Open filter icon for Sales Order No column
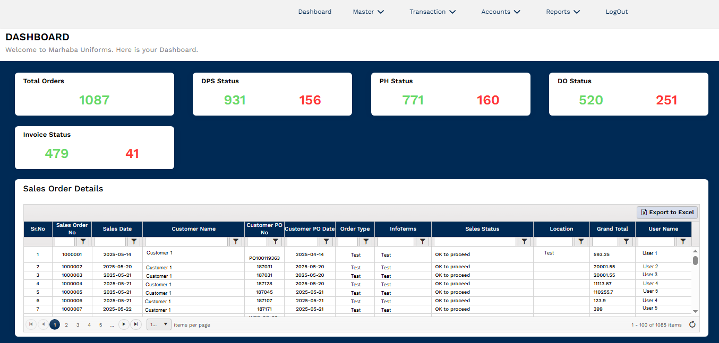Image resolution: width=719 pixels, height=343 pixels. (x=83, y=241)
